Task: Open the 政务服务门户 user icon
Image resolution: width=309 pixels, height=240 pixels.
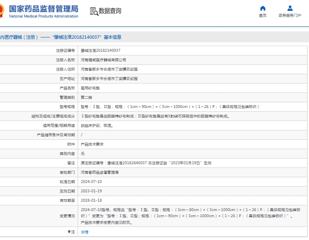Action: 290,8
